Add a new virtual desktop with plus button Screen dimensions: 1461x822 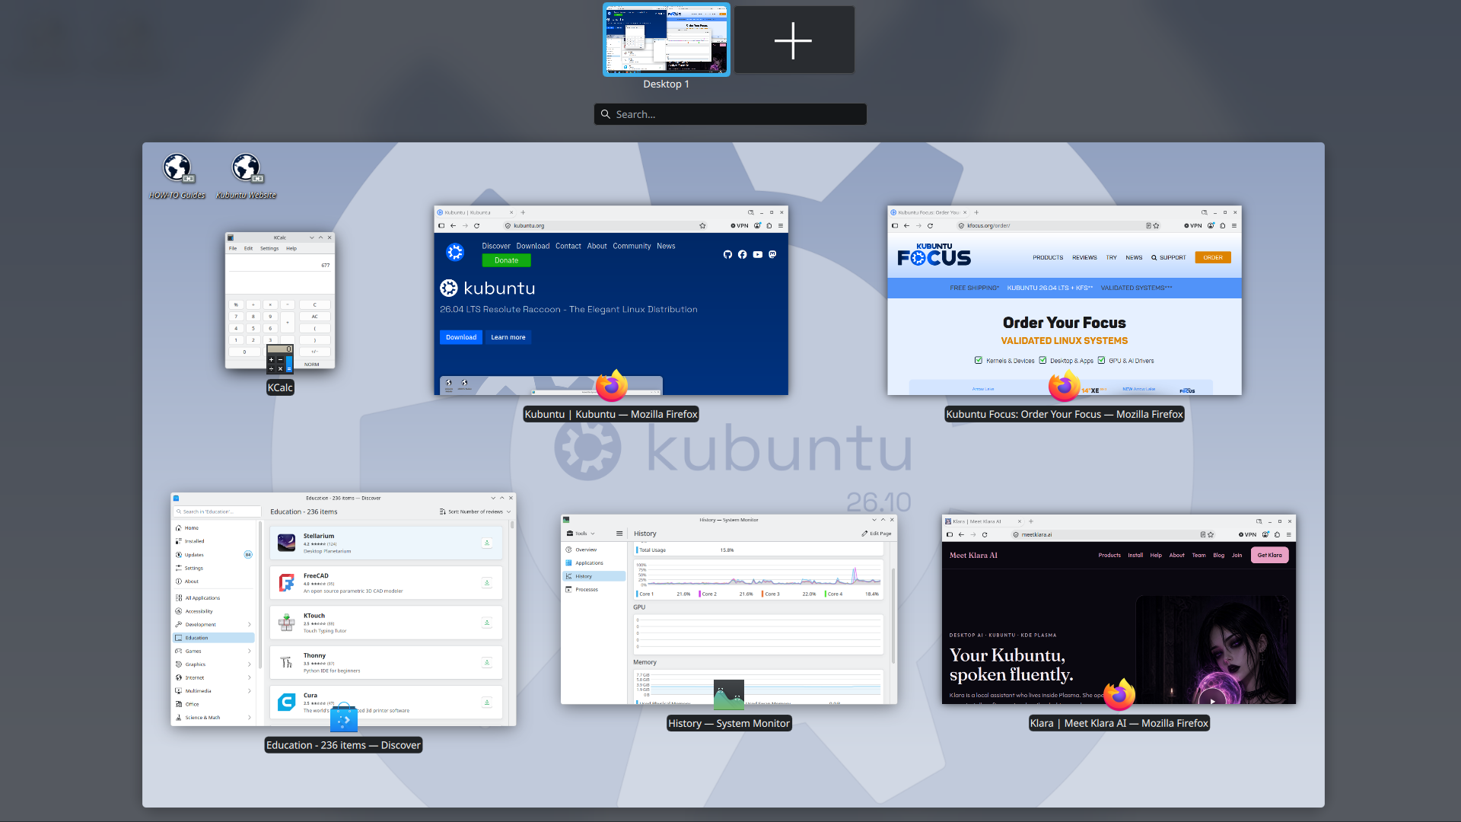pos(794,40)
